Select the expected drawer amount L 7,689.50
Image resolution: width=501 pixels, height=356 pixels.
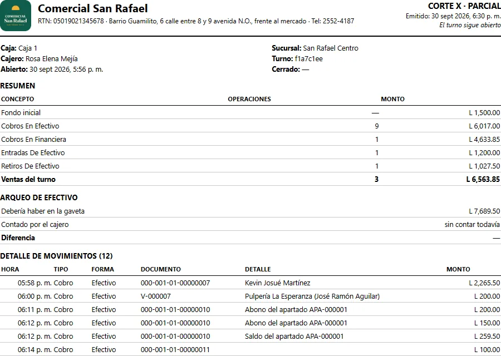tap(484, 211)
